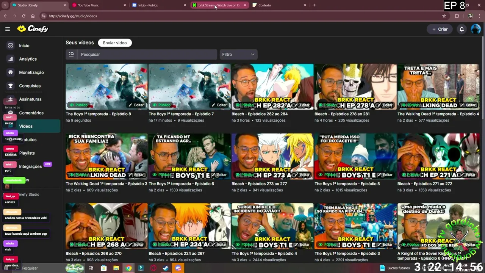The width and height of the screenshot is (485, 273).
Task: Close the Contexto tab
Action: [305, 5]
